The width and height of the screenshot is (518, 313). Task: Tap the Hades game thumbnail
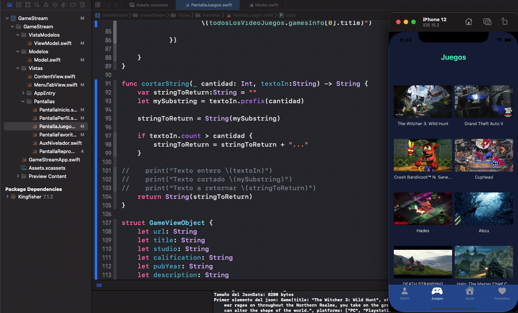point(423,209)
